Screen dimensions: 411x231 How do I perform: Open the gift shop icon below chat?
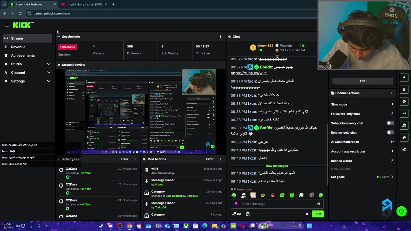click(248, 214)
